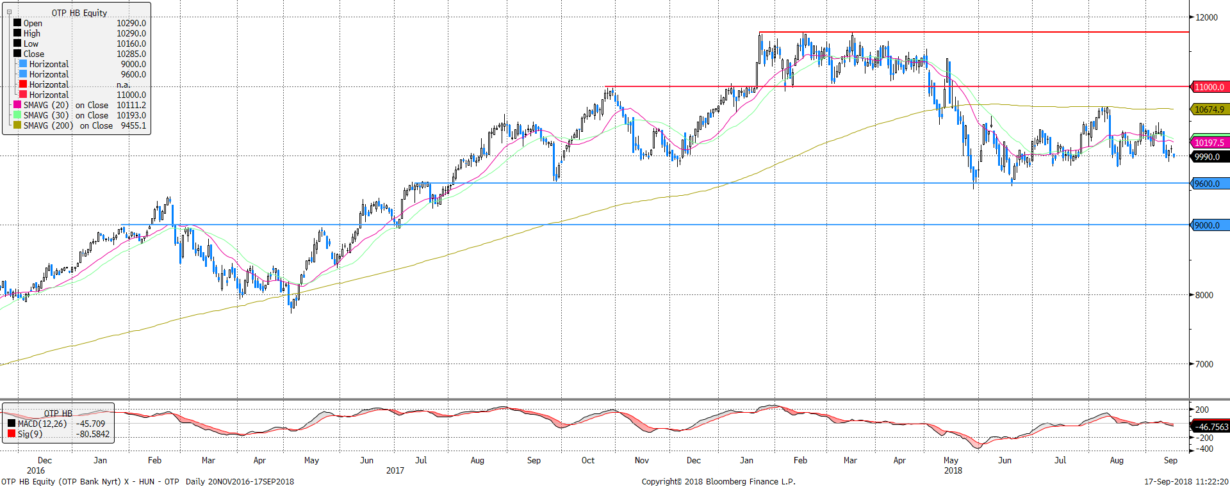Click the blue swatch of the Horizontal 9000.0 row
The image size is (1230, 487).
tap(23, 64)
